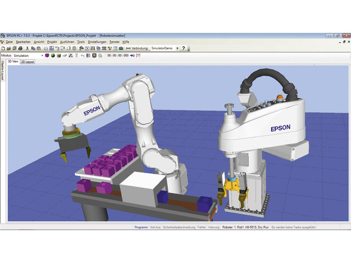The width and height of the screenshot is (351, 263).
Task: Add a green sphere object
Action: [53, 55]
